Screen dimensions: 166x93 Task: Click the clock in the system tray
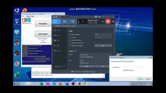pyautogui.click(x=148, y=84)
